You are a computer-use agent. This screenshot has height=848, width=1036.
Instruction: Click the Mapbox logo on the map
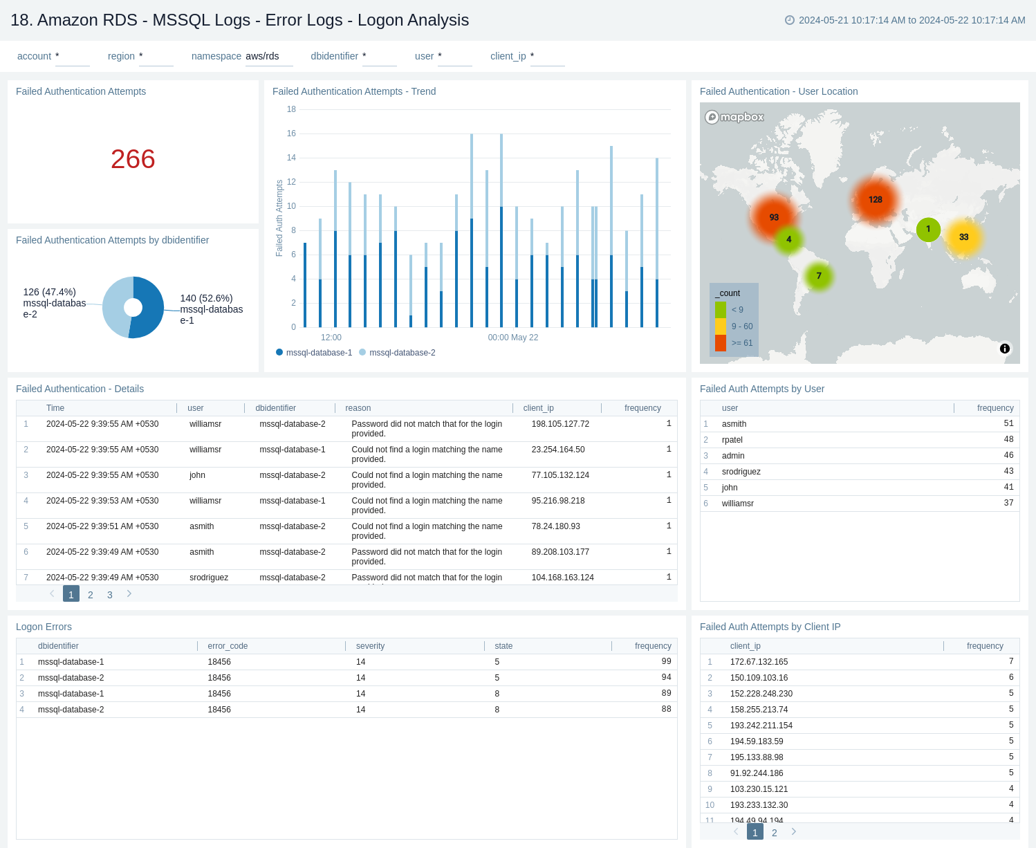click(x=734, y=117)
